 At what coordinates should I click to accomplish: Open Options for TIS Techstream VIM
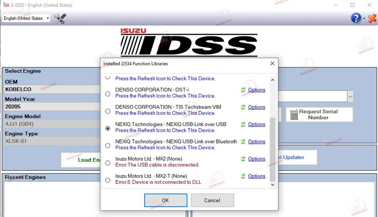coord(257,107)
